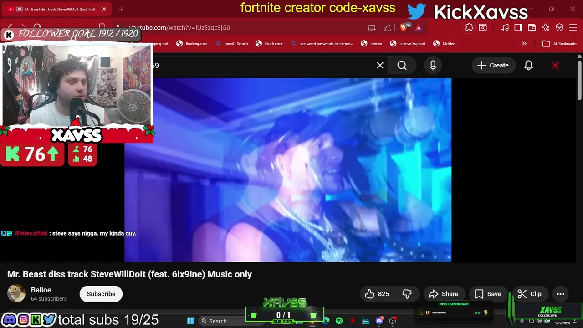Close the Mr. Beast diss track tab

coord(104,9)
